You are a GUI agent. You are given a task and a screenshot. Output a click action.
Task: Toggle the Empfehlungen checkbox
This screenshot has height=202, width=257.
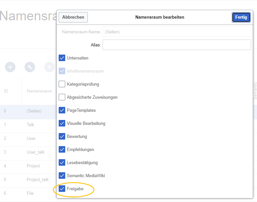coord(62,149)
